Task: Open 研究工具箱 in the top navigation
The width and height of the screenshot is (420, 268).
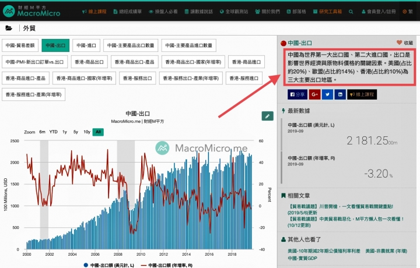Action: [x=327, y=12]
